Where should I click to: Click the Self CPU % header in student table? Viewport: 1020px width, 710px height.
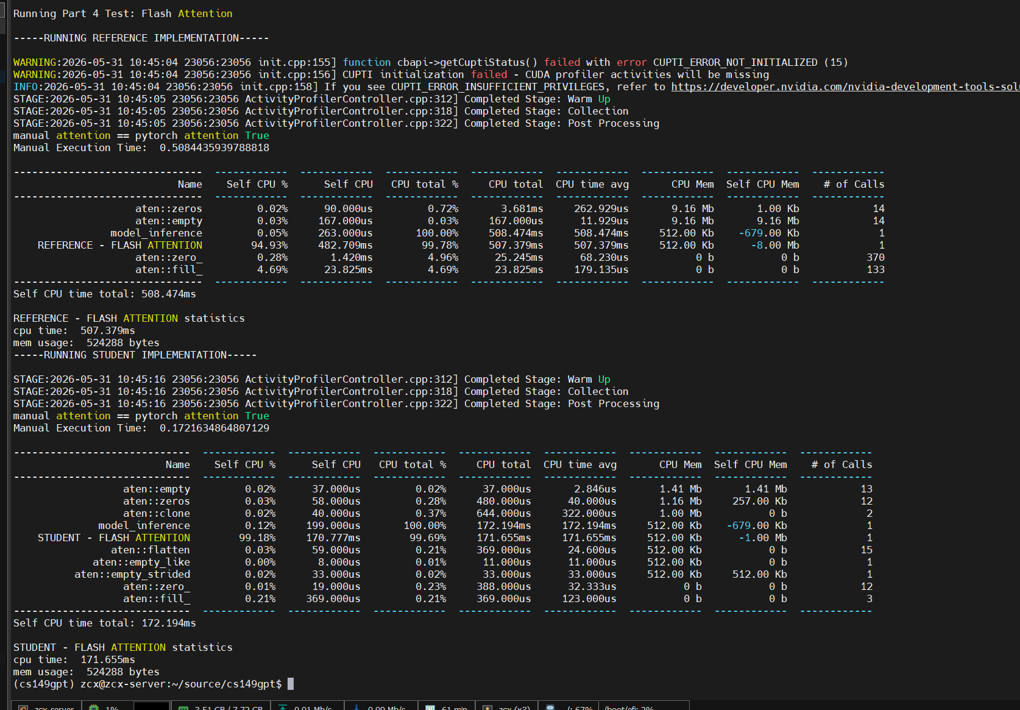coord(245,464)
